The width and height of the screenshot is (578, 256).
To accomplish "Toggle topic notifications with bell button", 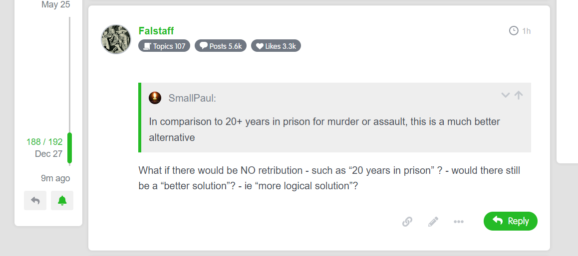I will pyautogui.click(x=62, y=200).
